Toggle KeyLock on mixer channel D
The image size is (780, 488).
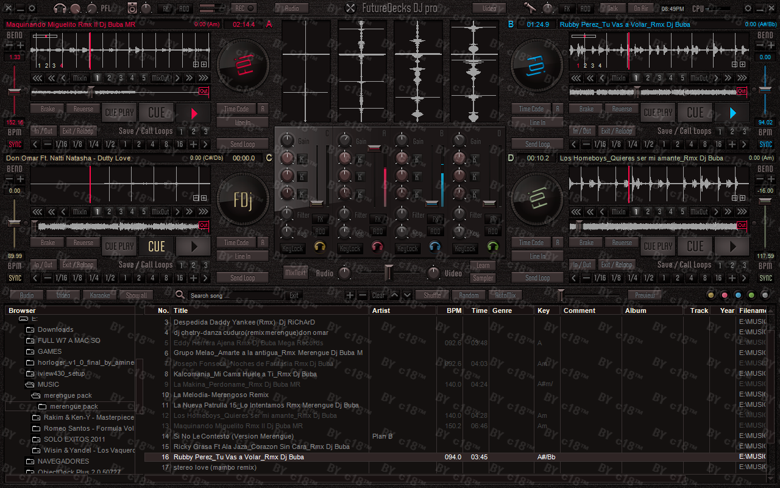(465, 248)
